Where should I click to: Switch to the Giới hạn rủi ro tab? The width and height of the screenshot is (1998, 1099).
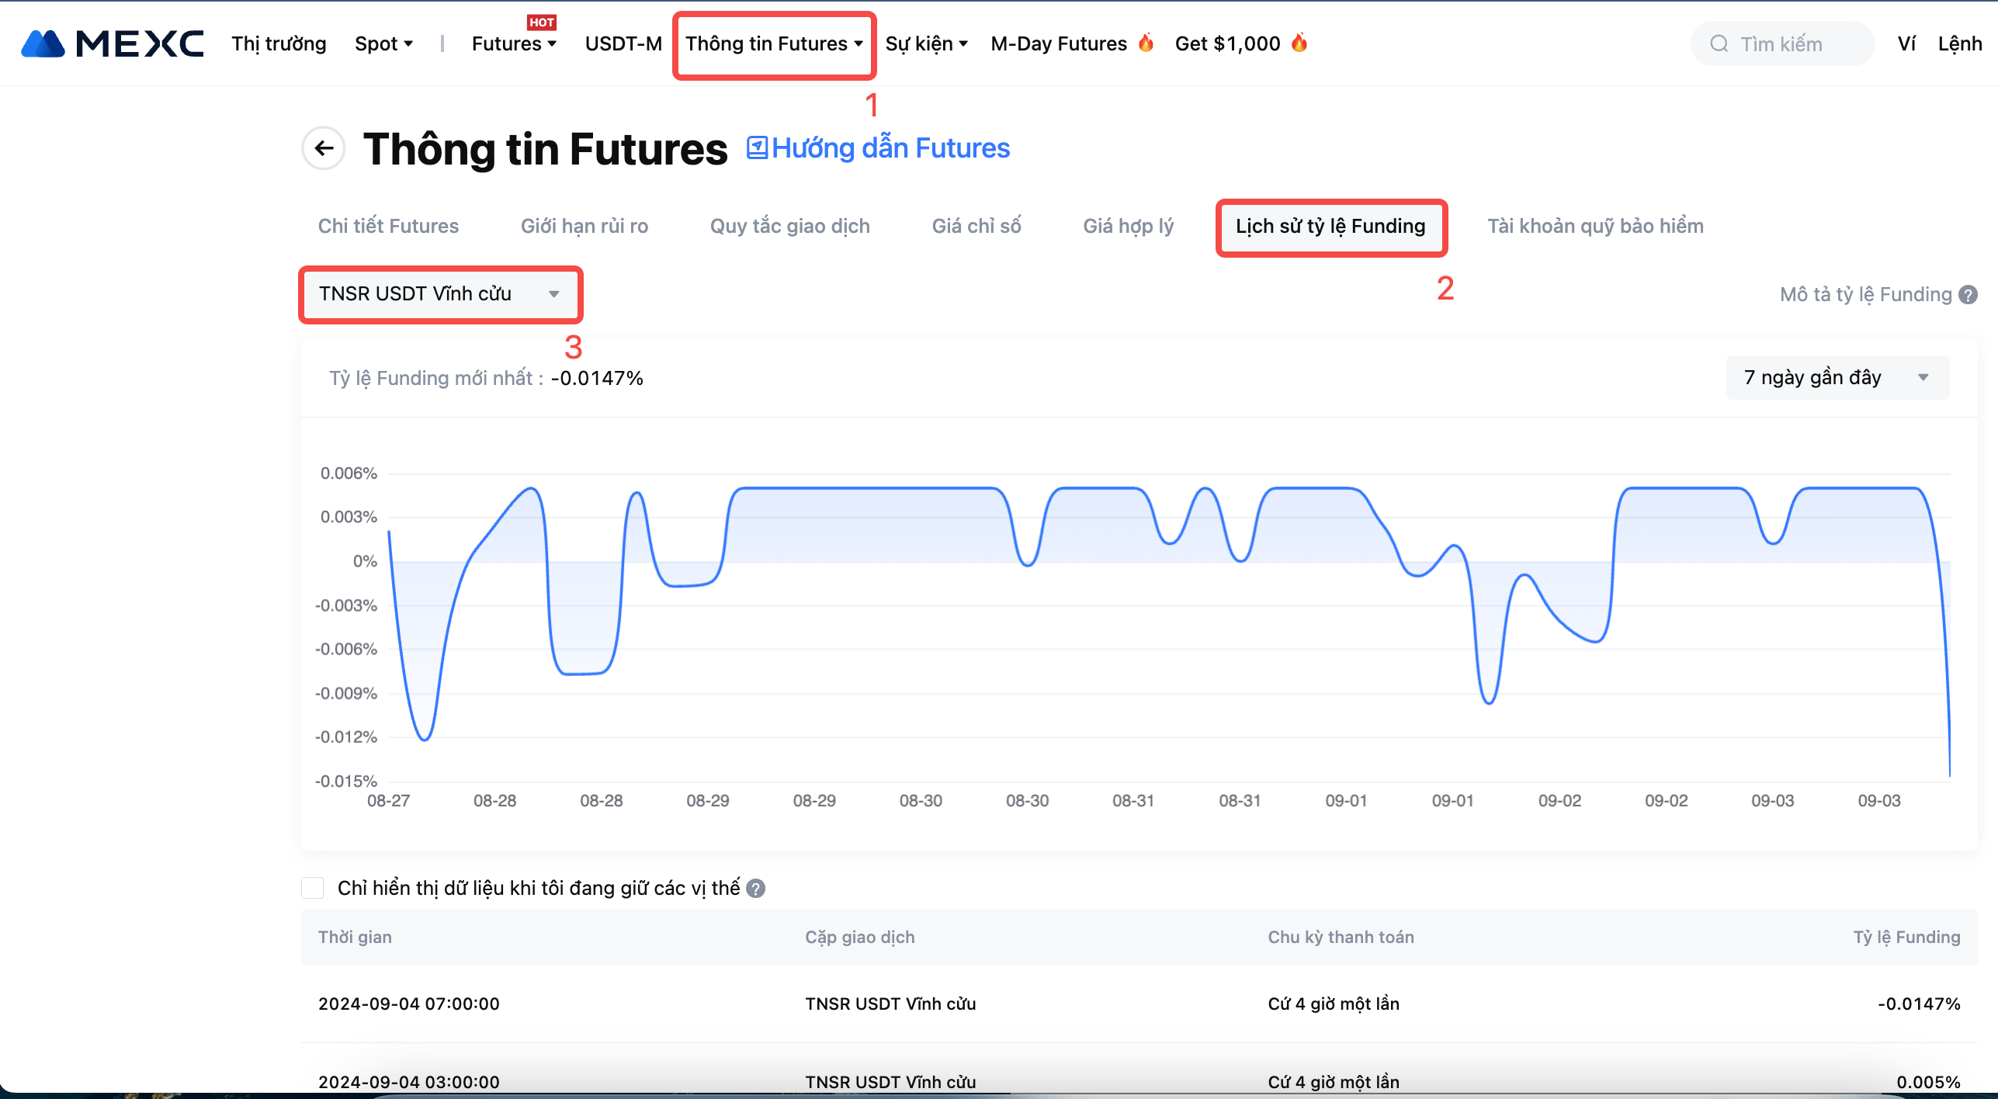pyautogui.click(x=584, y=227)
